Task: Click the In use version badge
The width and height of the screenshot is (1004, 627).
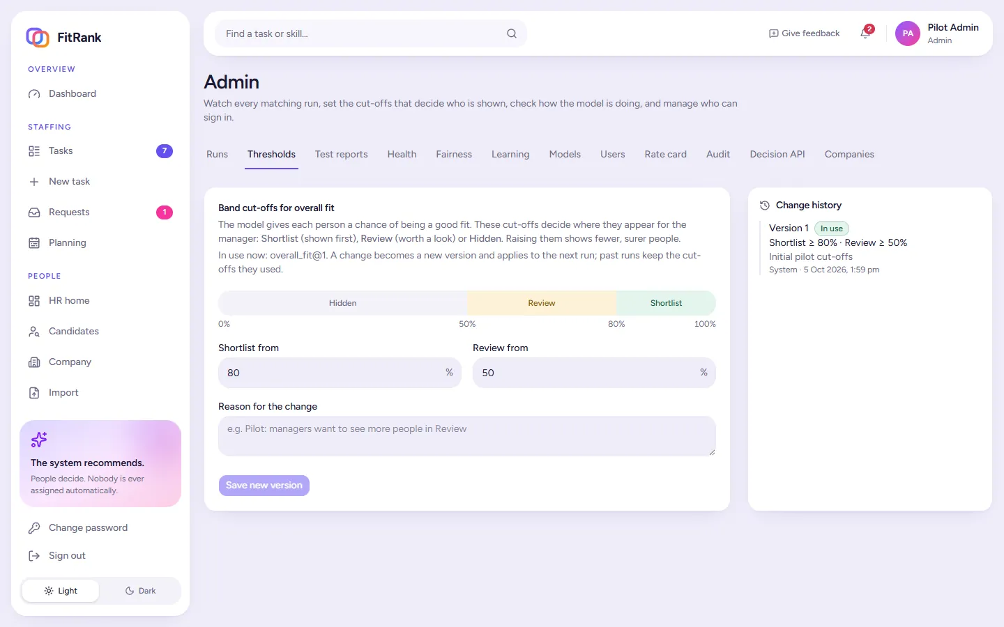Action: [831, 229]
